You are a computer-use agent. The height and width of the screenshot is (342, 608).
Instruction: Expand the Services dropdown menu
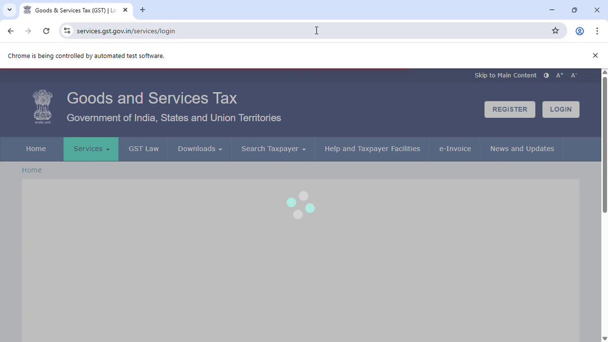tap(91, 149)
